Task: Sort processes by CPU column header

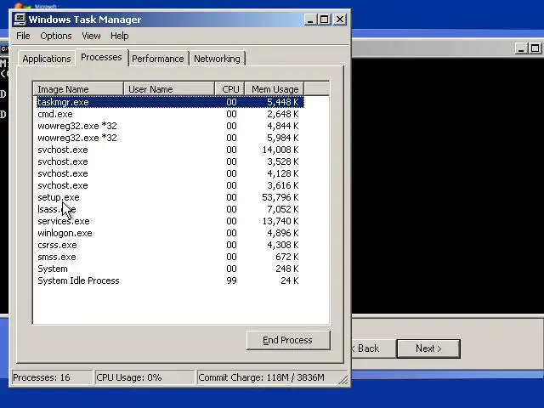Action: (x=230, y=89)
